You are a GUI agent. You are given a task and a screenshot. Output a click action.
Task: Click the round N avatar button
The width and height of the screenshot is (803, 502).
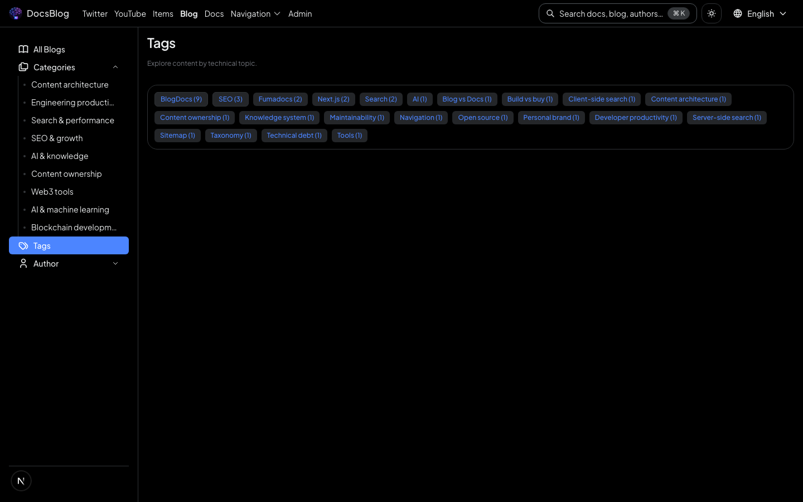[21, 481]
